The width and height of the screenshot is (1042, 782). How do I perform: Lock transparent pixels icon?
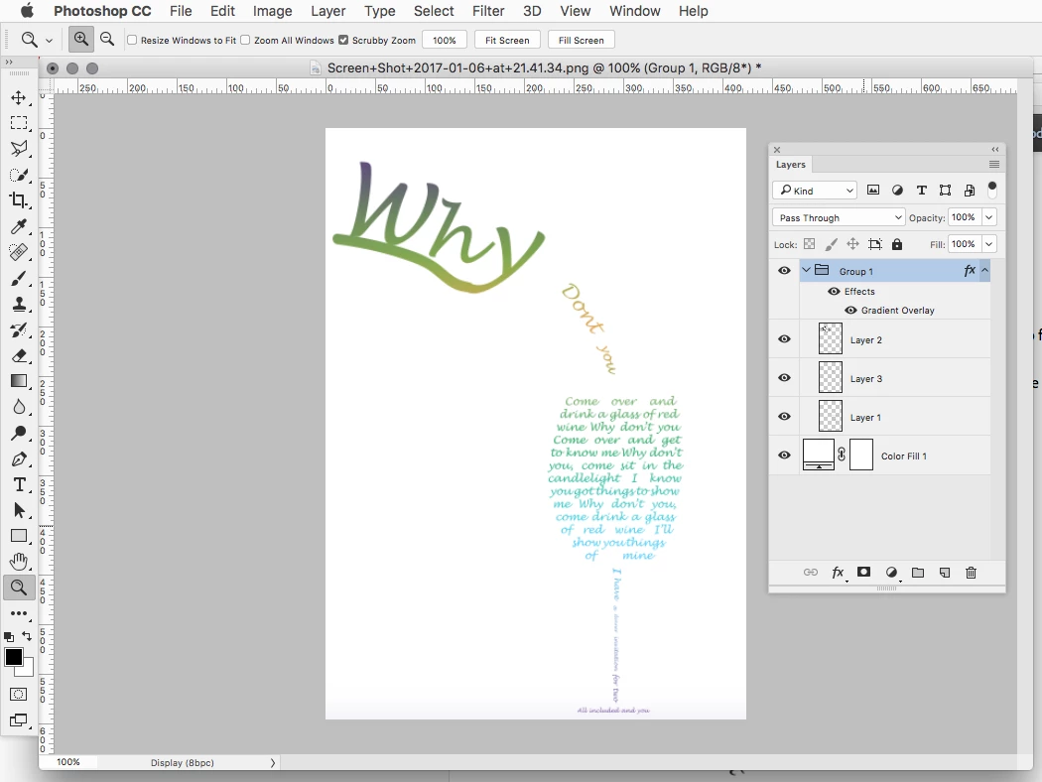coord(810,244)
